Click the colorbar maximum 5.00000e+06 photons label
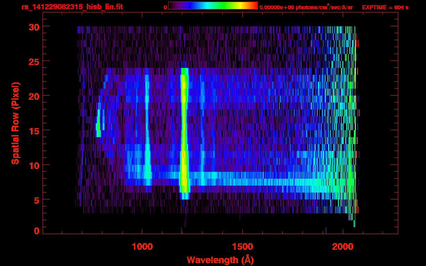This screenshot has width=426, height=266. click(x=306, y=7)
